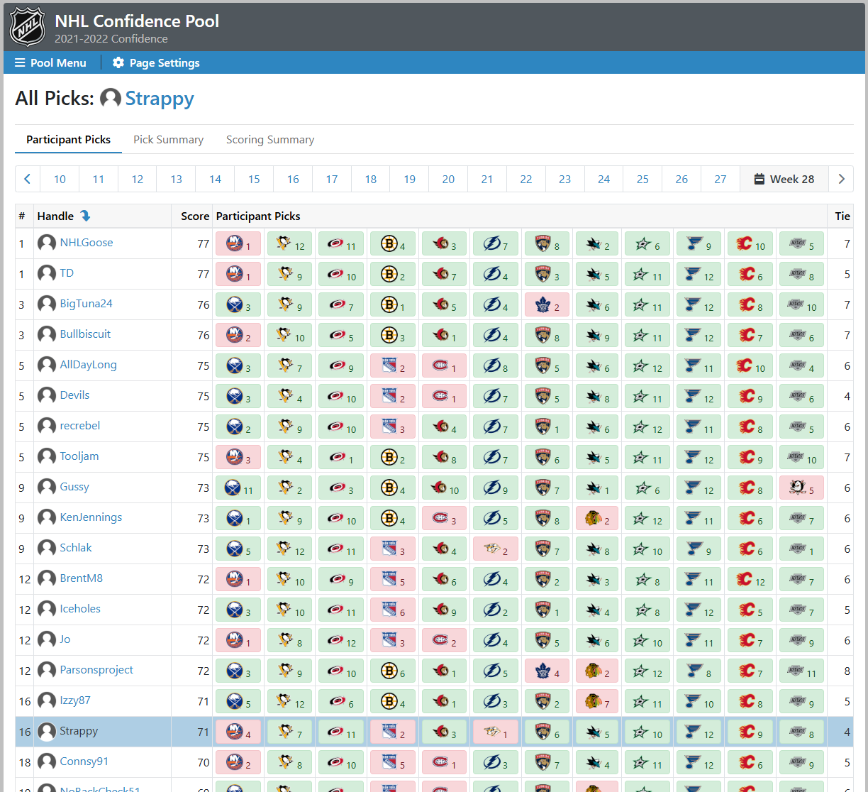Screen dimensions: 868x792
Task: Open Izzy87's profile link
Action: pyautogui.click(x=75, y=700)
